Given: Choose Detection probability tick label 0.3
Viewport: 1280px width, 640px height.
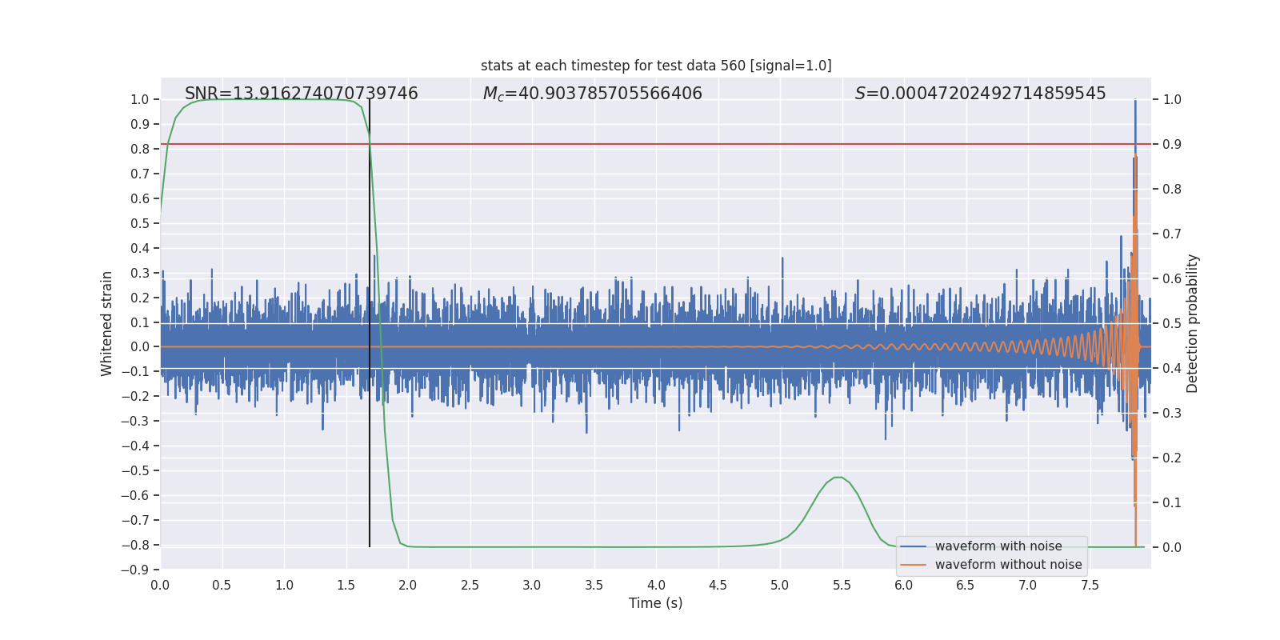Looking at the screenshot, I should pyautogui.click(x=1172, y=413).
